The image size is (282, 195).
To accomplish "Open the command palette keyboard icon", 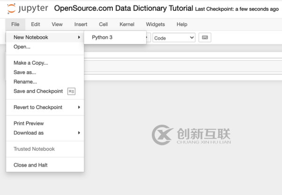I will 205,37.
